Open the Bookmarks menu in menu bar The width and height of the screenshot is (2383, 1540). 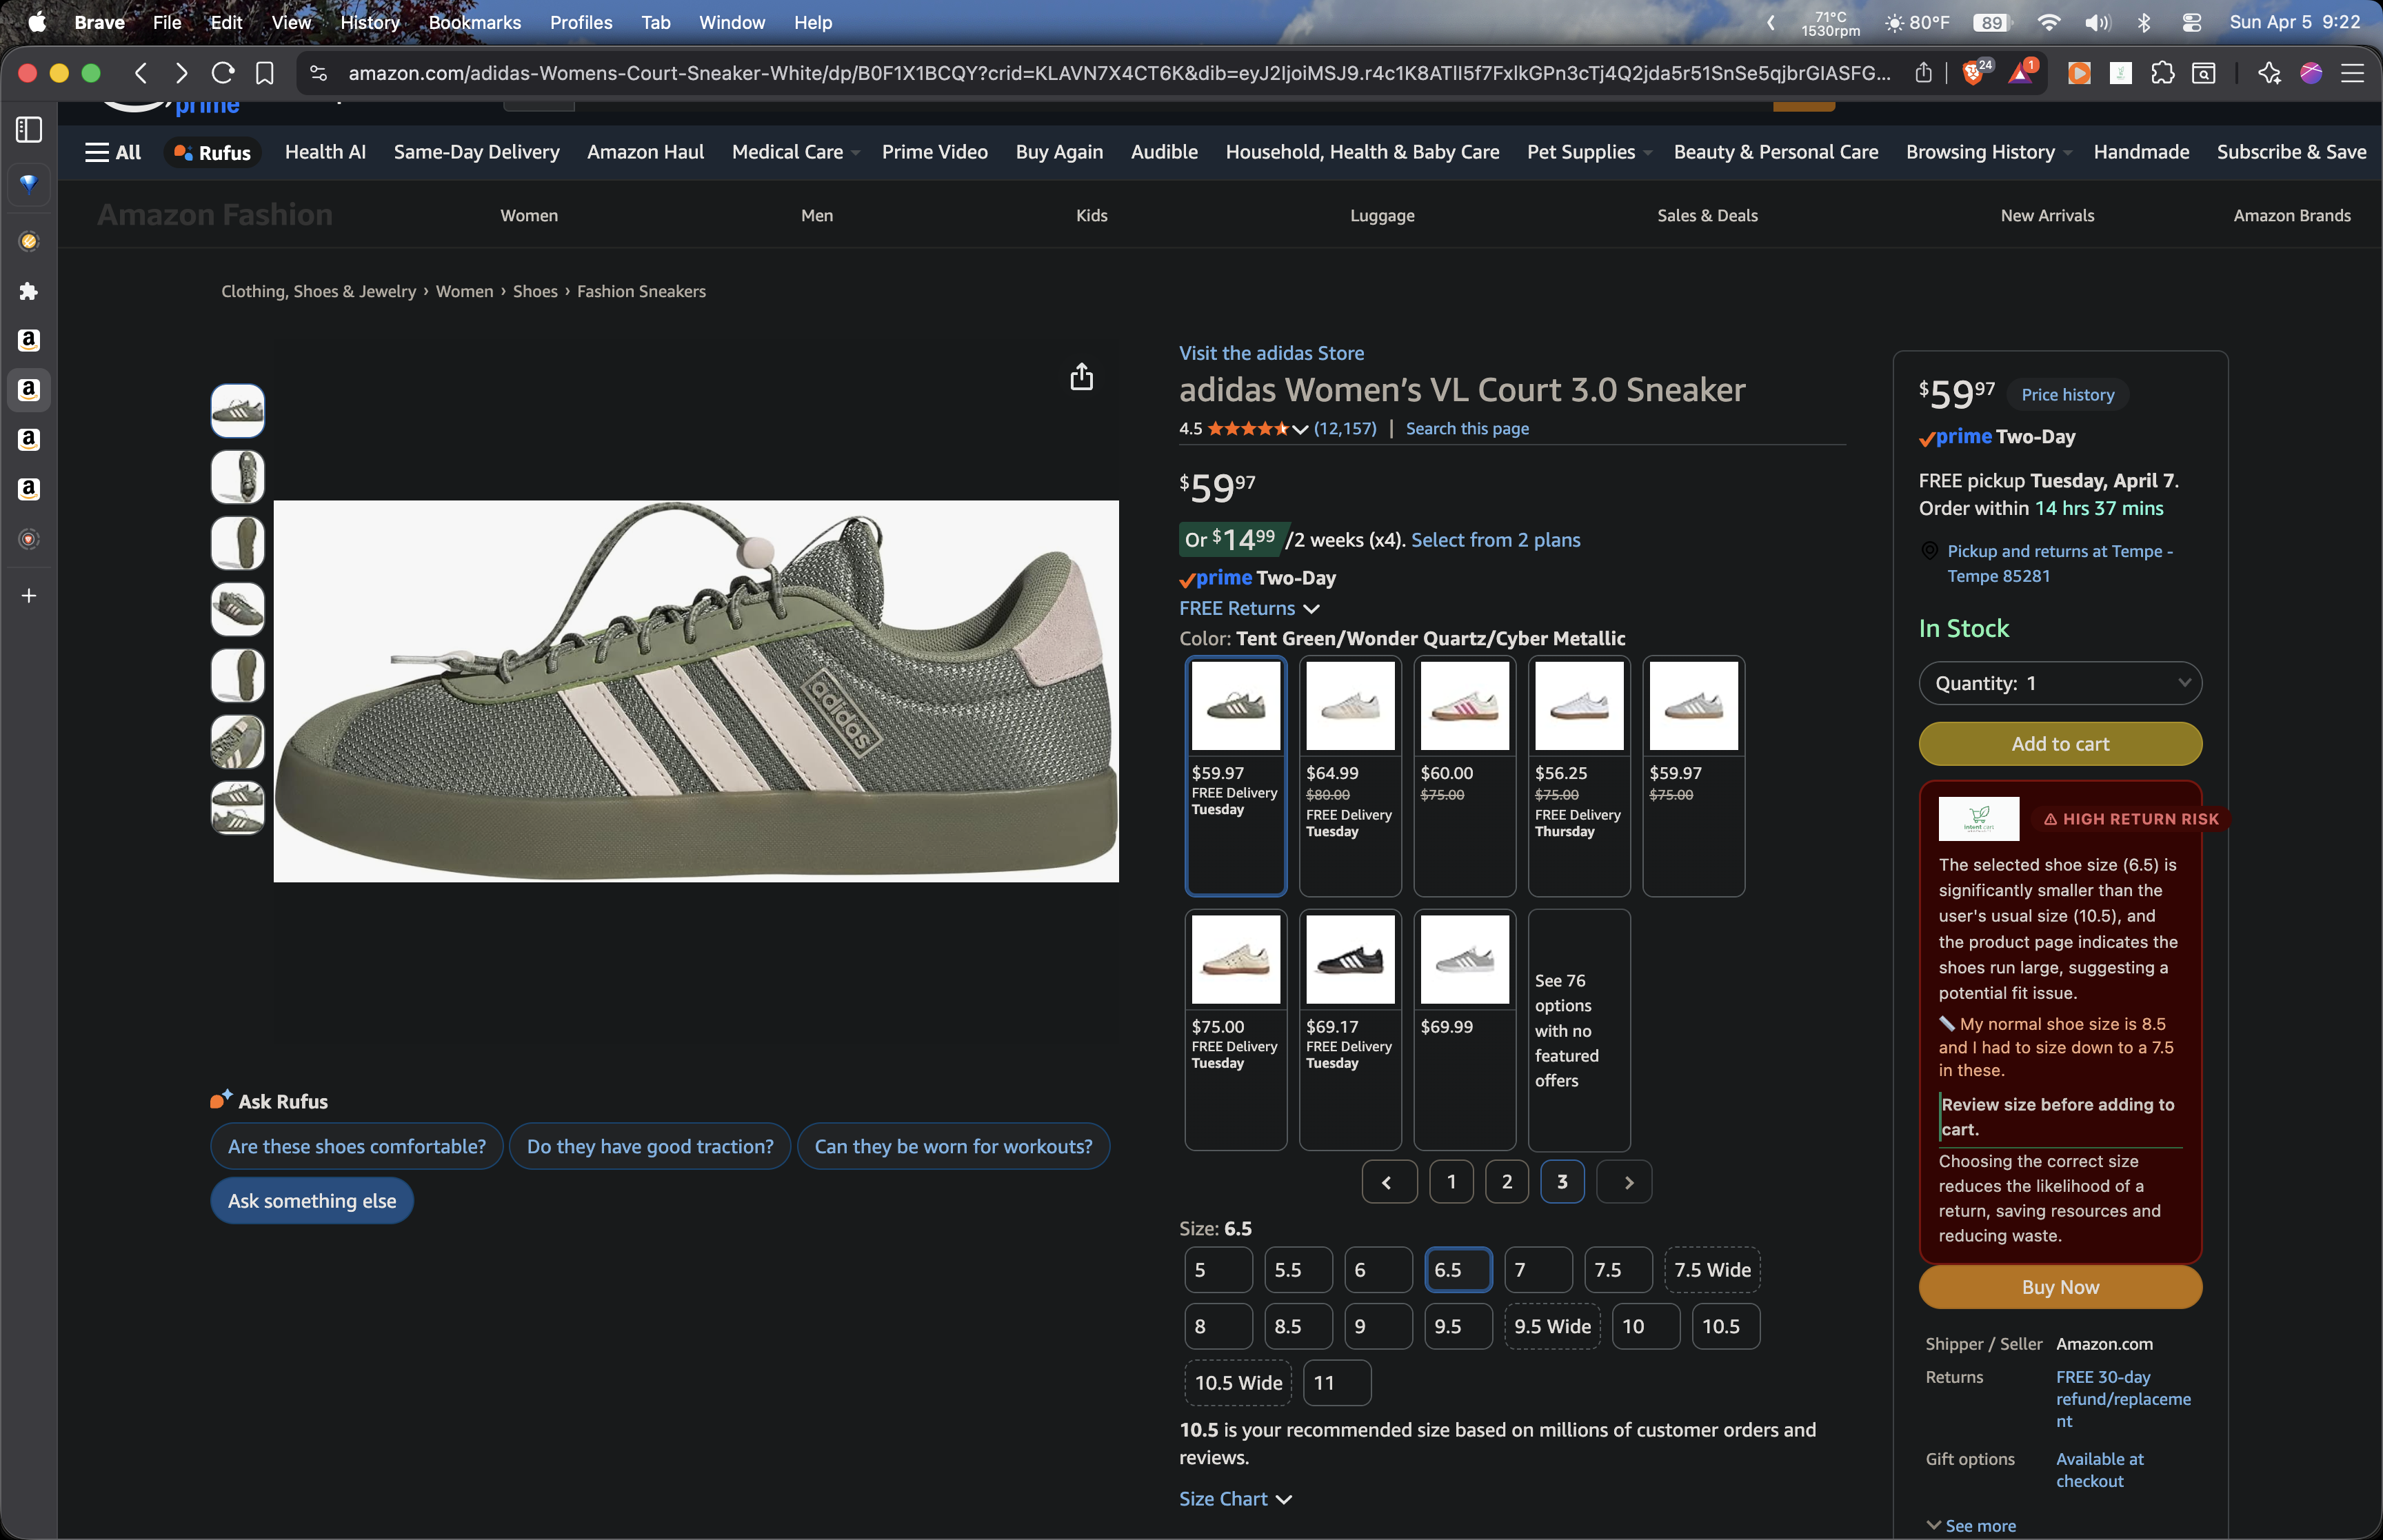(x=474, y=22)
